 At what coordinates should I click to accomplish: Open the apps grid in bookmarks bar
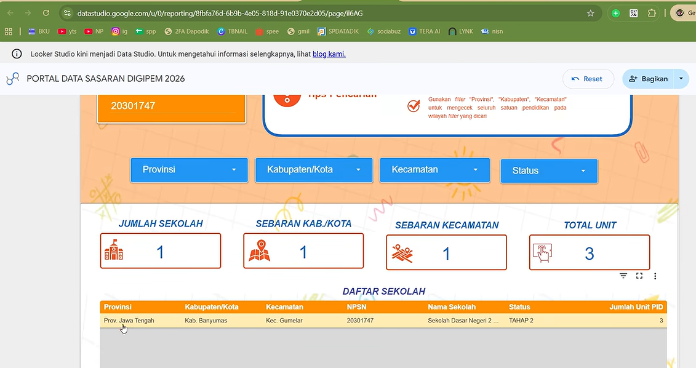pyautogui.click(x=9, y=31)
